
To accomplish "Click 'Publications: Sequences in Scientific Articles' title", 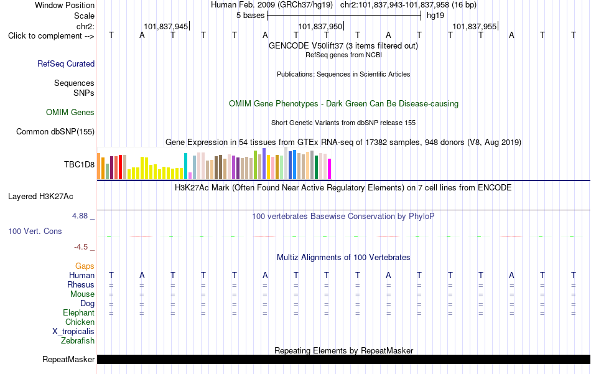I will click(x=343, y=74).
